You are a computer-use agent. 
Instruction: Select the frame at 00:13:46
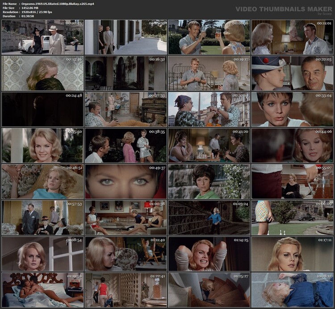[x=42, y=73]
